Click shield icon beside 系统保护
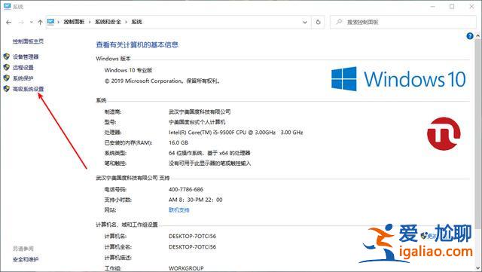Screen dimensions: 482x272 [x=7, y=78]
